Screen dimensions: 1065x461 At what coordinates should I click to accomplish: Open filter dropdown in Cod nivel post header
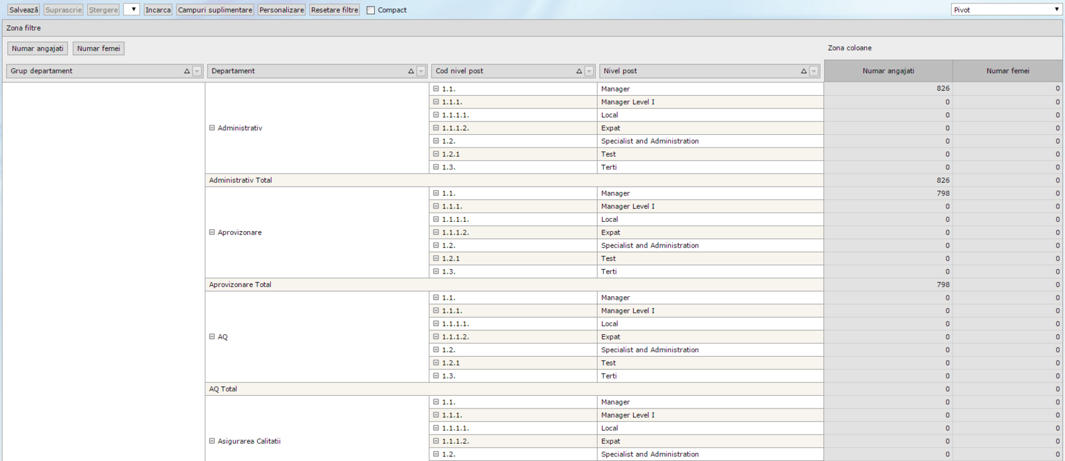click(589, 71)
